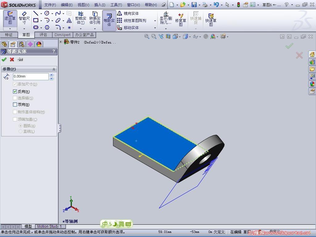Screen dimensions: 316x237
Task: Click red cancel X in Offset panel
Action: [x=12, y=60]
